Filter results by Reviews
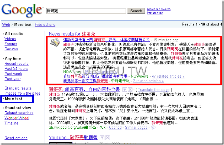Screen dimensions: 224x145 11,49
